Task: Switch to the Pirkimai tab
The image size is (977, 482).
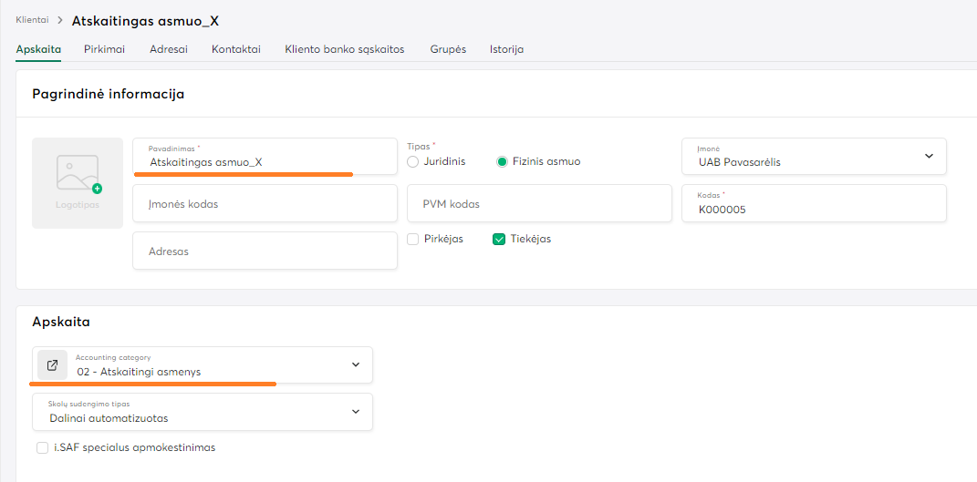Action: [104, 49]
